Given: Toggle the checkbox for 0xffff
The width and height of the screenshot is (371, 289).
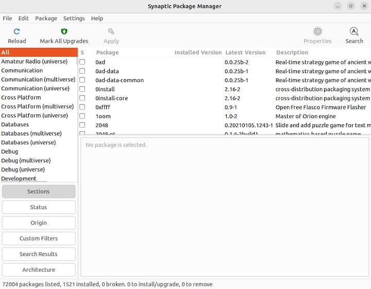Looking at the screenshot, I should (82, 107).
